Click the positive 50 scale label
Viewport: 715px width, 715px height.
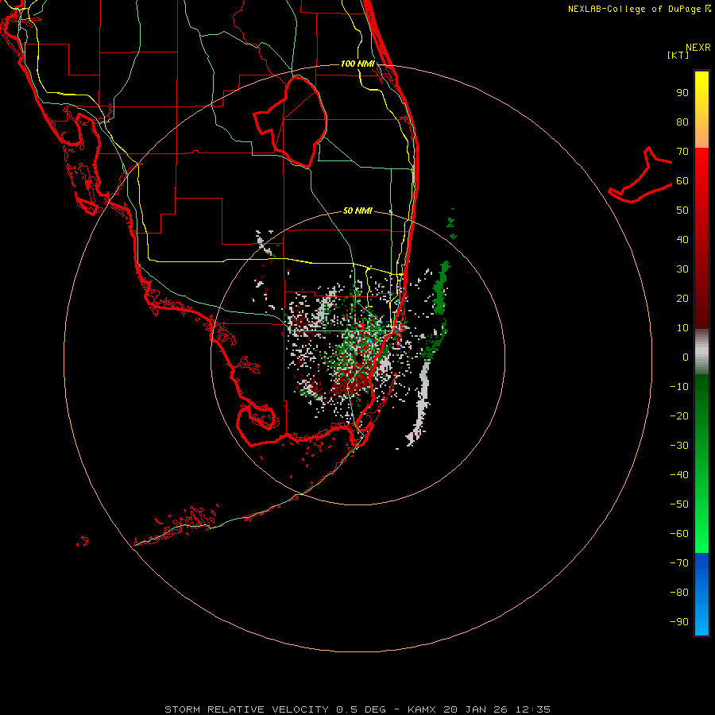tap(682, 211)
